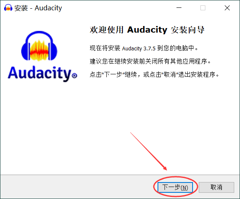Click the bold Audacity word in heading
Screen dimensions: 240x199
[147, 30]
